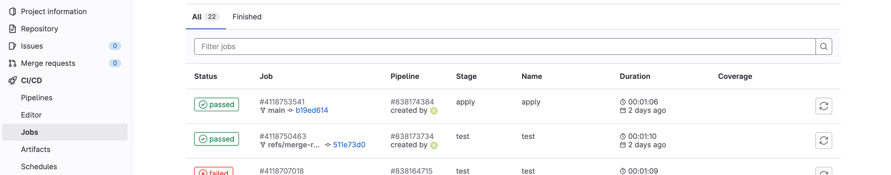
Task: Open job #4118707018
Action: (x=282, y=171)
